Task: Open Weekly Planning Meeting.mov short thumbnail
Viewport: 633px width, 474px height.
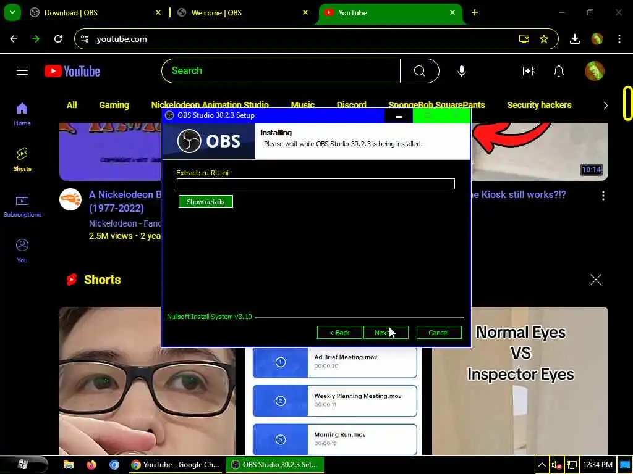Action: point(334,401)
